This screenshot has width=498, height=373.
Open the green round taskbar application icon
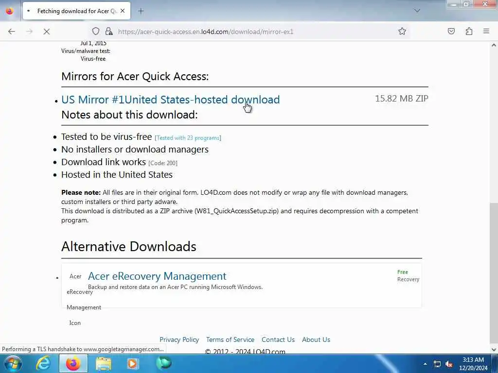tap(164, 363)
